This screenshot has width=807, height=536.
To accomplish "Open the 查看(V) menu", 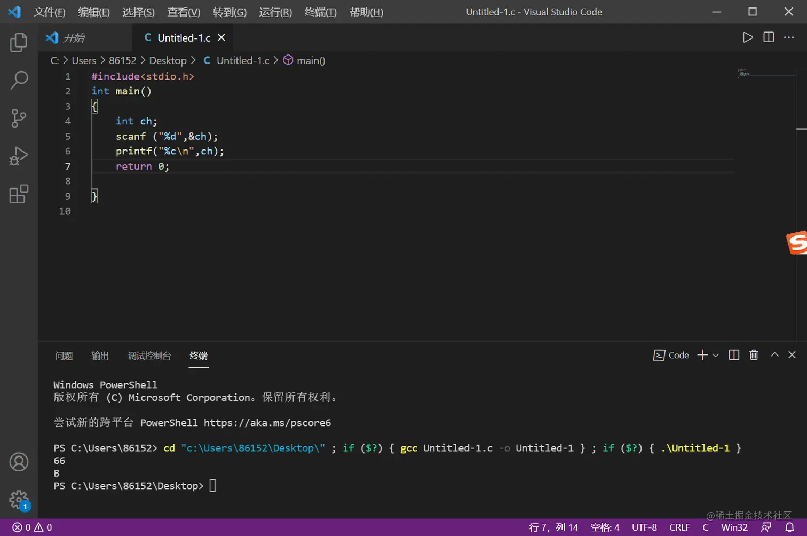I will (184, 12).
